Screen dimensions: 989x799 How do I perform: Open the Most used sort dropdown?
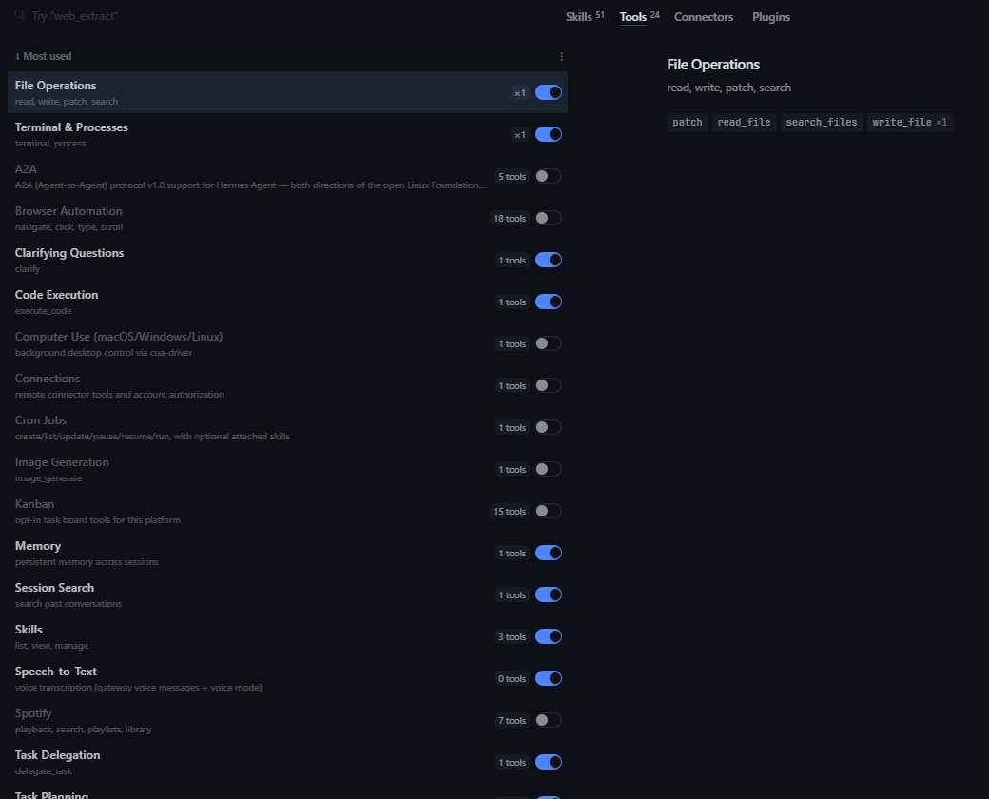(44, 56)
